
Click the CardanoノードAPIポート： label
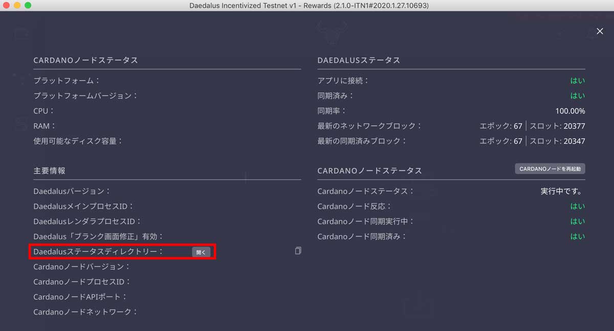(80, 297)
